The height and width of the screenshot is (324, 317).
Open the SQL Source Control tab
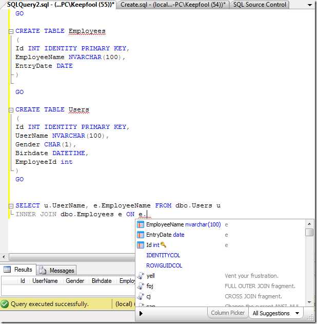pyautogui.click(x=260, y=5)
